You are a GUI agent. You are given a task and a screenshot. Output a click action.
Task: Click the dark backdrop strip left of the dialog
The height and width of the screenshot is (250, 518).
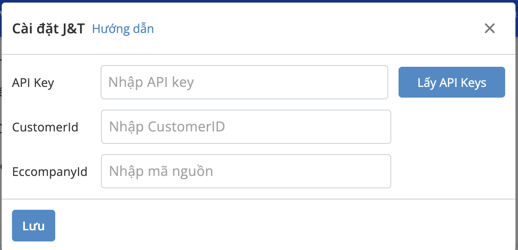tap(1, 128)
